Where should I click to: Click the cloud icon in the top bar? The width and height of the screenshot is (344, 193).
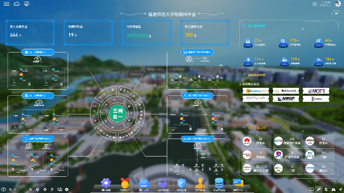point(16,4)
